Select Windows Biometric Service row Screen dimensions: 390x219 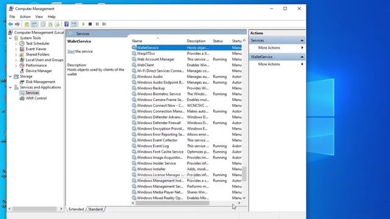point(186,94)
